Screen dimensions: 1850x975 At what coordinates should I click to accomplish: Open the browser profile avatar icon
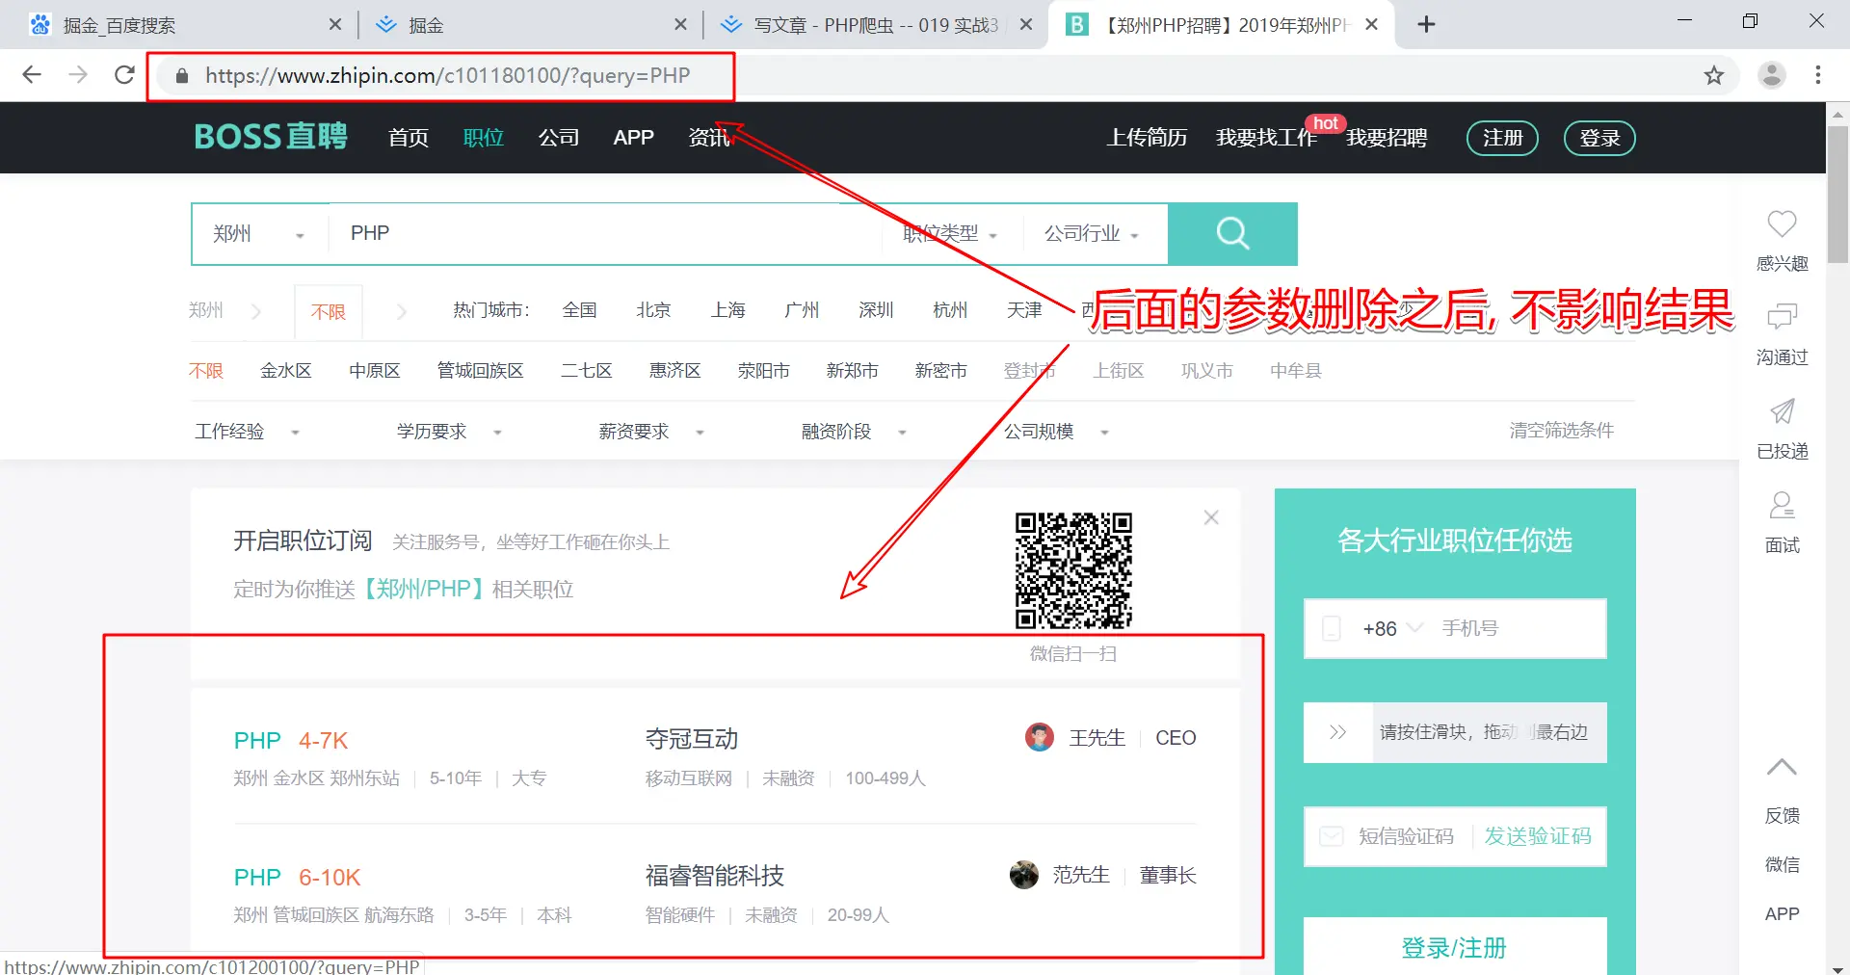(1771, 75)
